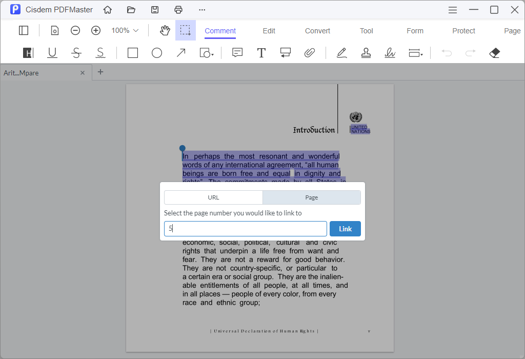Switch to the Edit tab
The height and width of the screenshot is (359, 525).
pos(269,30)
